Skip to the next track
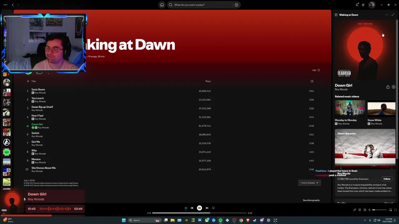The width and height of the screenshot is (399, 224). pyautogui.click(x=207, y=208)
